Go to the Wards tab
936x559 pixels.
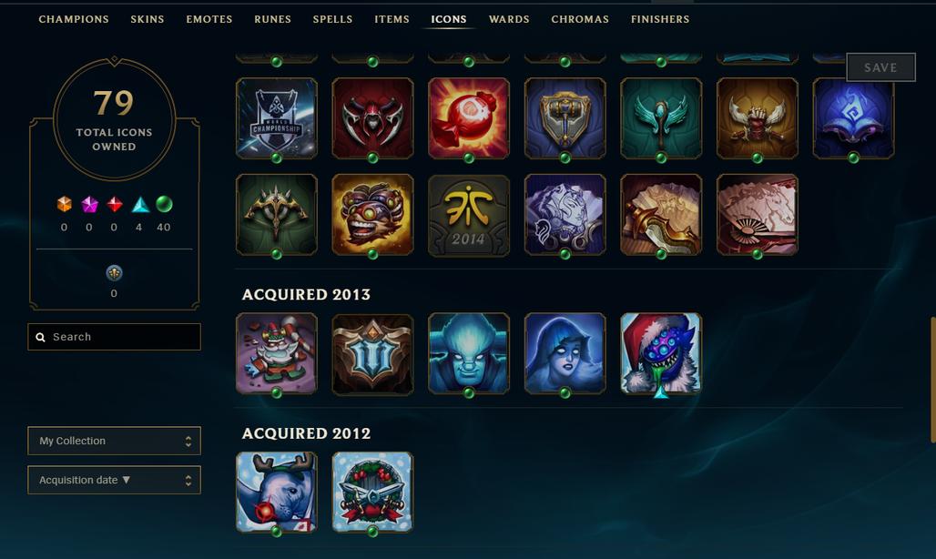[x=509, y=19]
